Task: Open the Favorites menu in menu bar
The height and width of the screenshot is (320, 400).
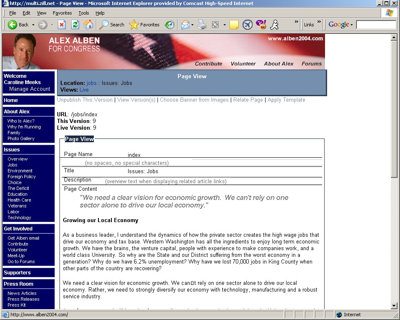Action: tap(62, 13)
